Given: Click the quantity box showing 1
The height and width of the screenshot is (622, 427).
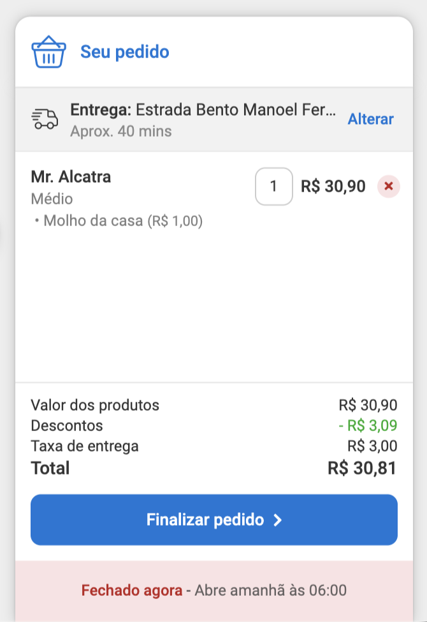Looking at the screenshot, I should [274, 186].
